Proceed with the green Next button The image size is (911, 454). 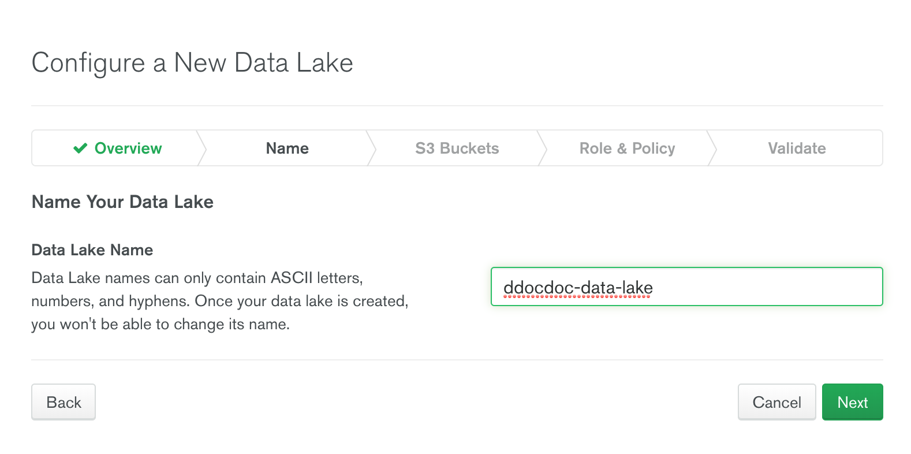click(x=852, y=402)
